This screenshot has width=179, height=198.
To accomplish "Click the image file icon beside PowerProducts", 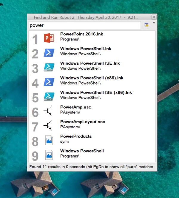I will pos(49,140).
